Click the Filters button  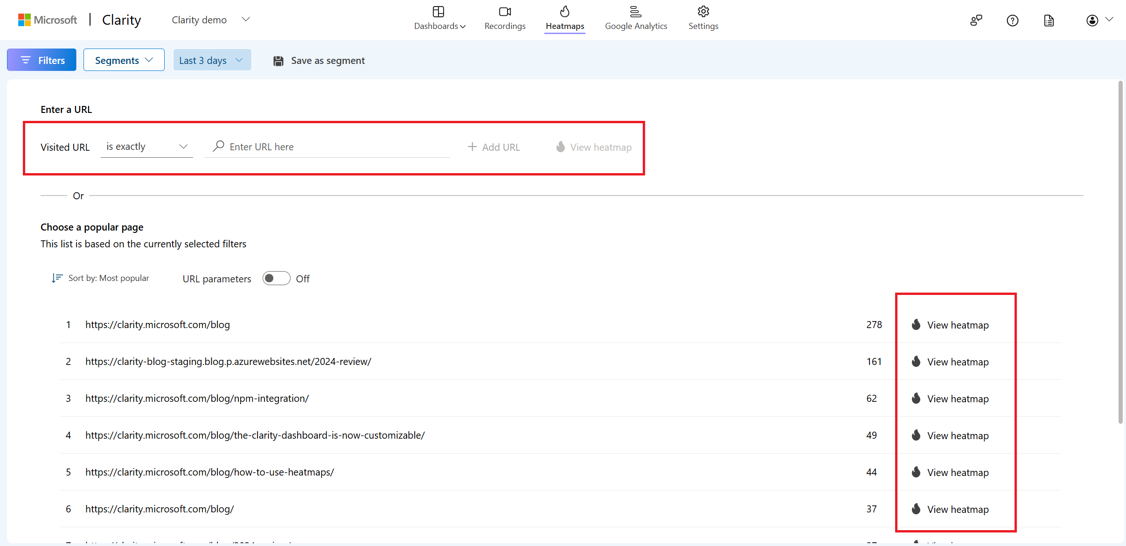pos(42,60)
